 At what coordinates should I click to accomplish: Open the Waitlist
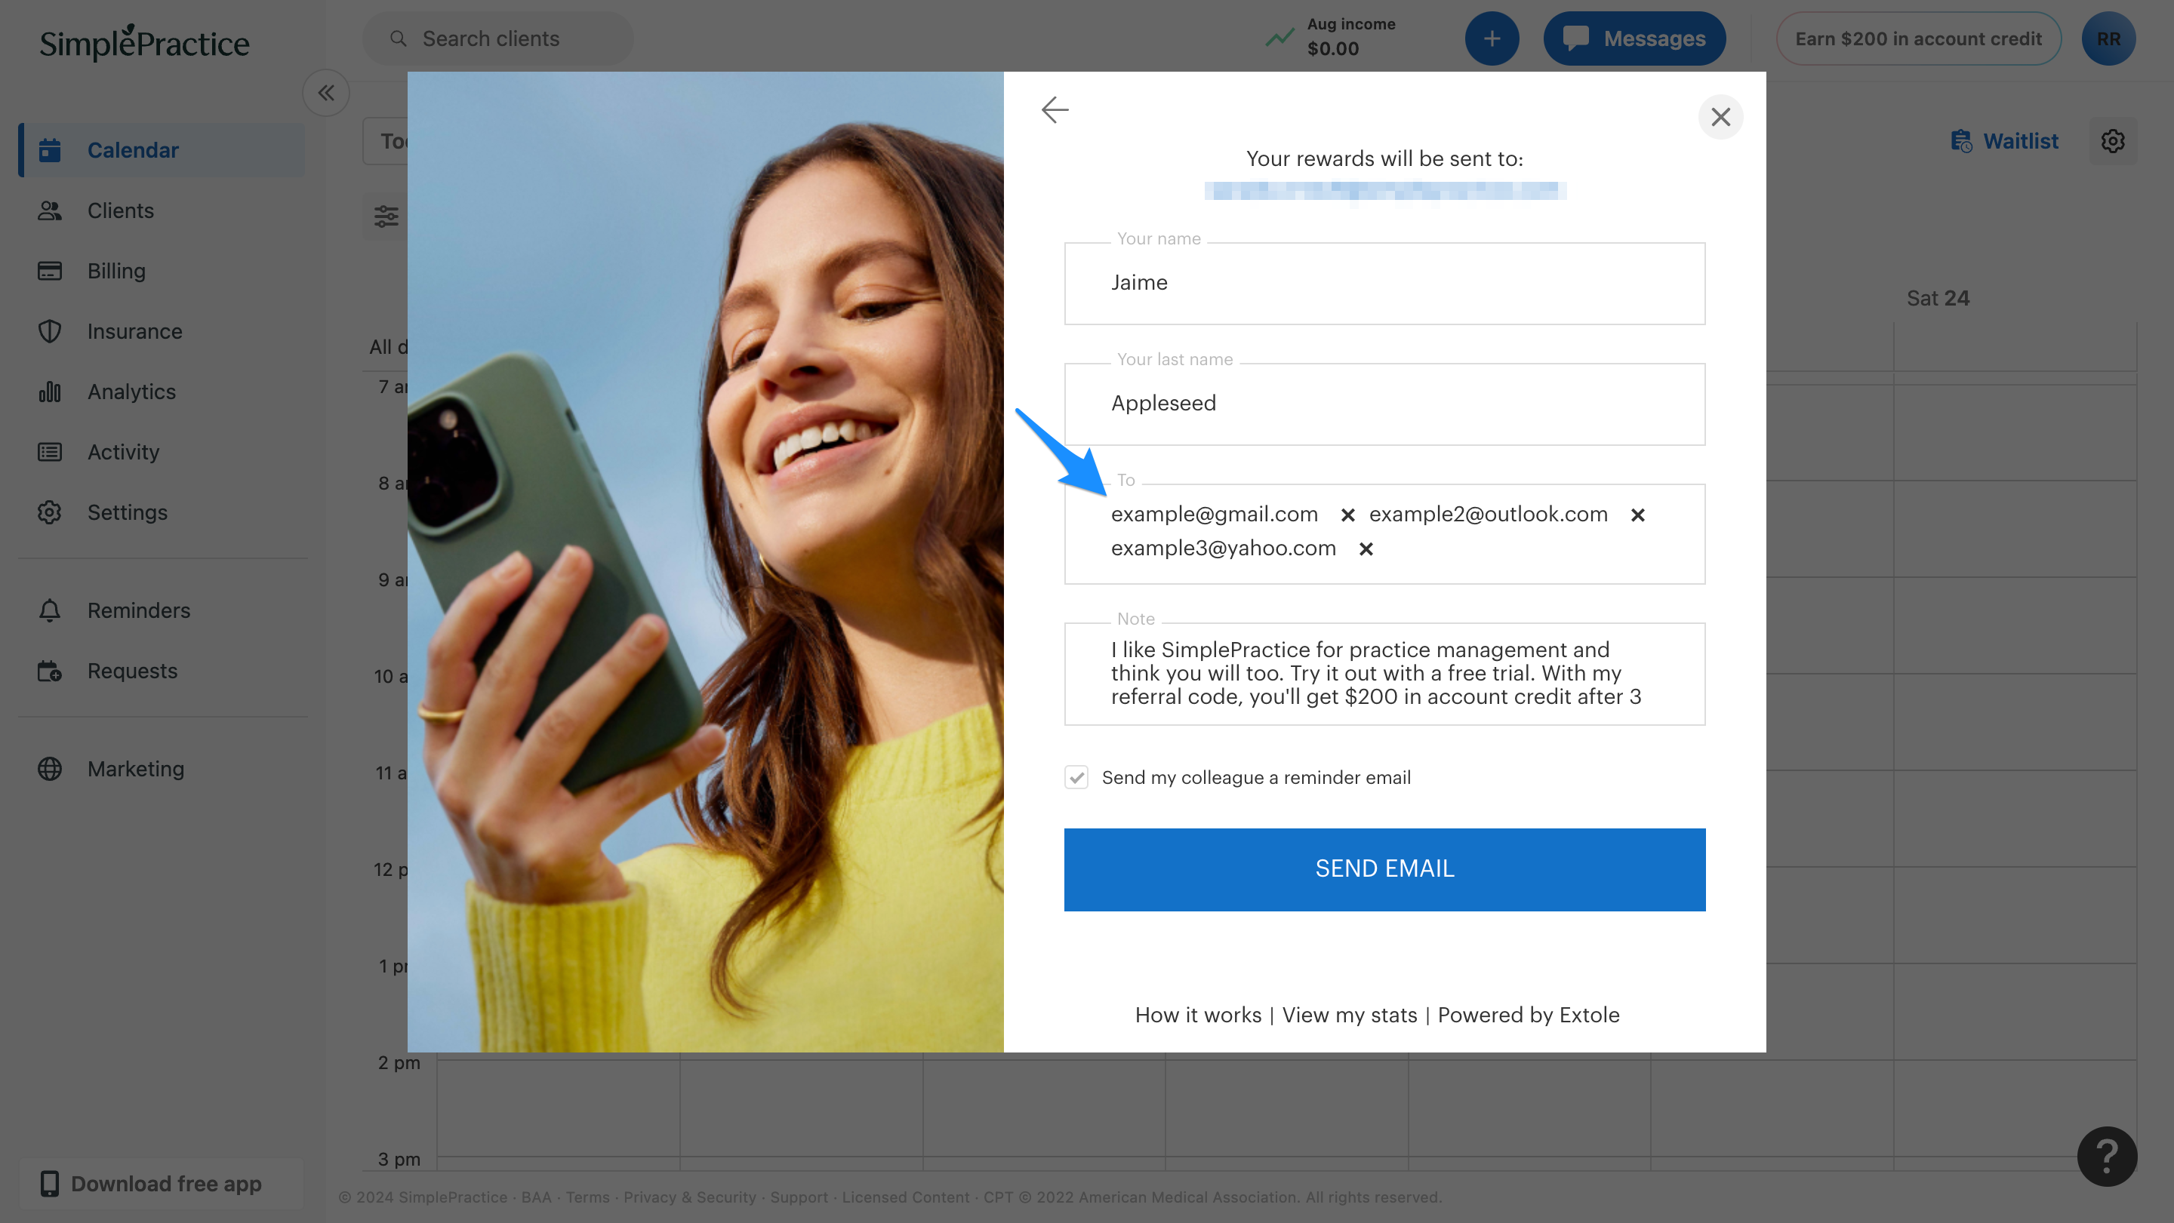coord(2004,141)
